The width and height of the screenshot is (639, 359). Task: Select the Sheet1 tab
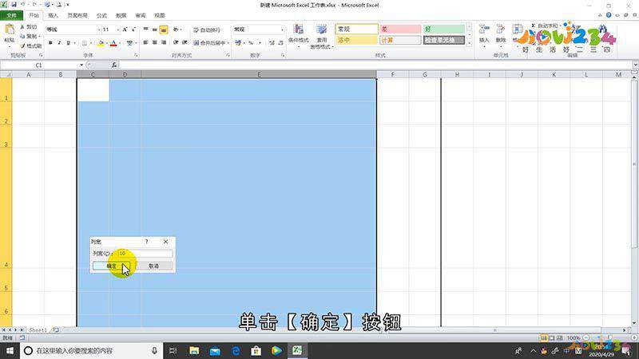[38, 330]
